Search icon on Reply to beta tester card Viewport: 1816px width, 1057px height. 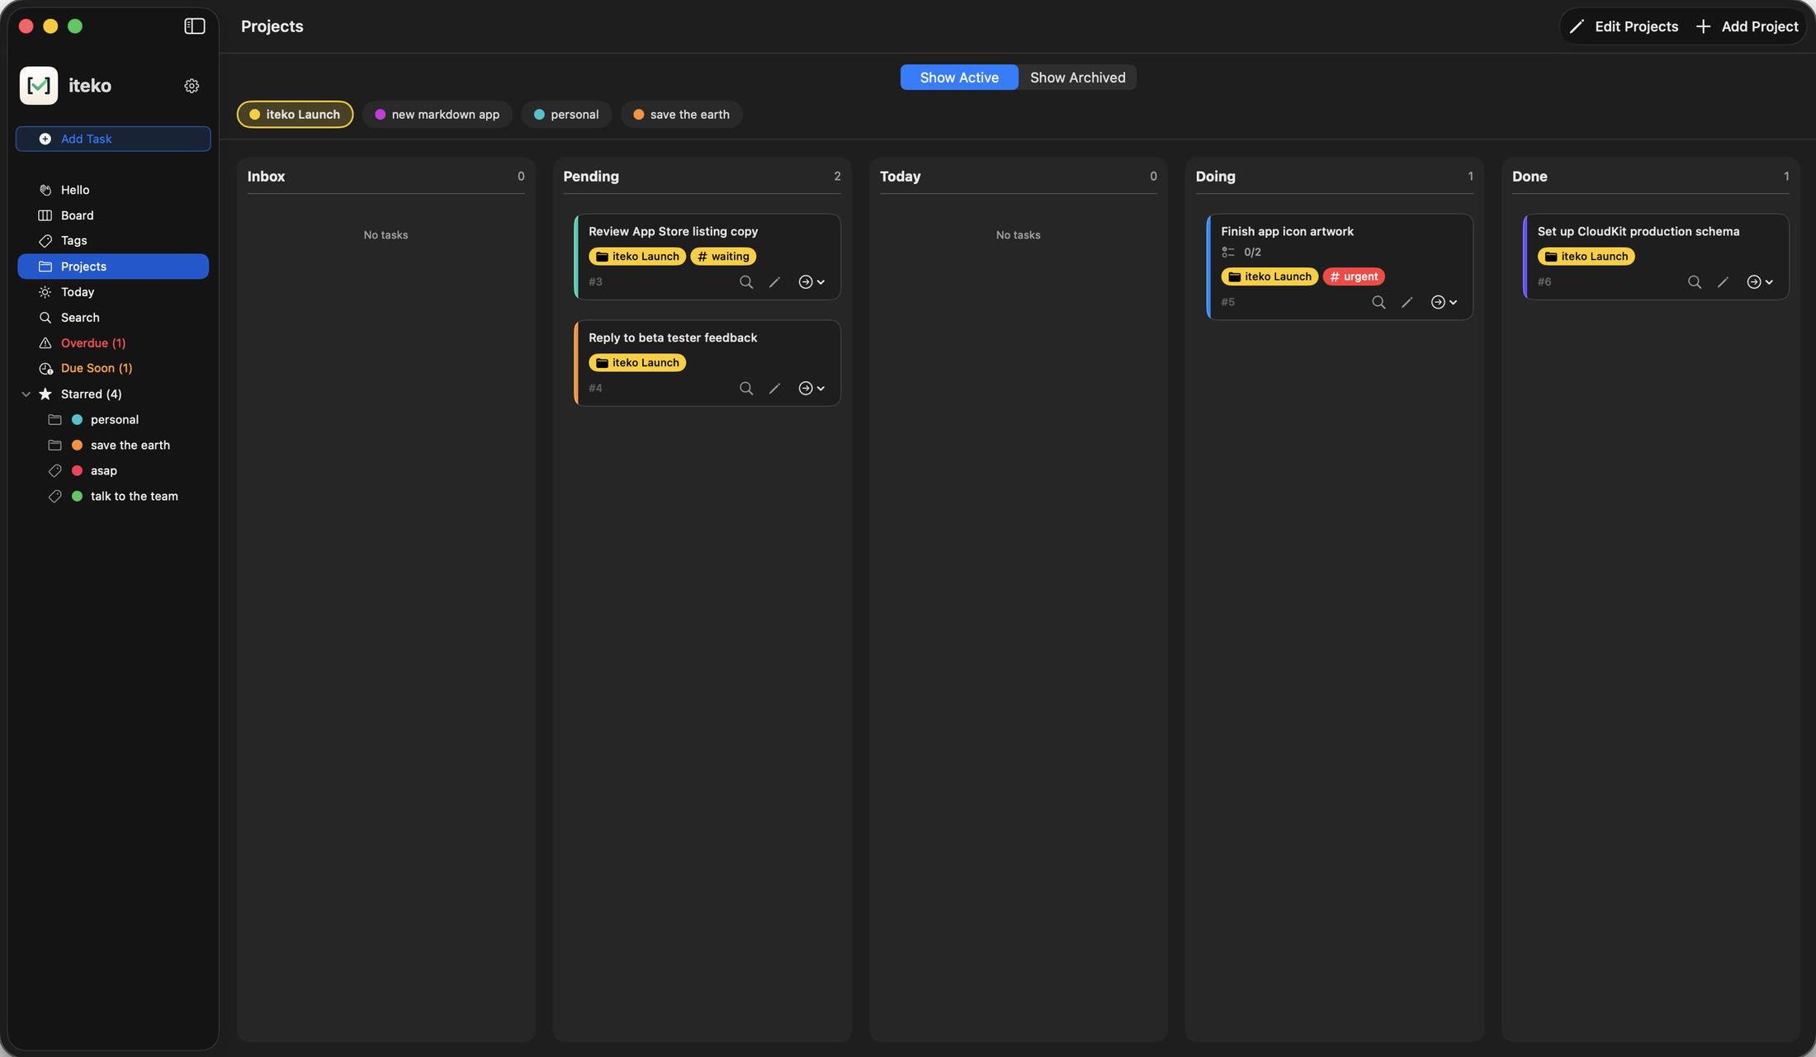click(746, 389)
